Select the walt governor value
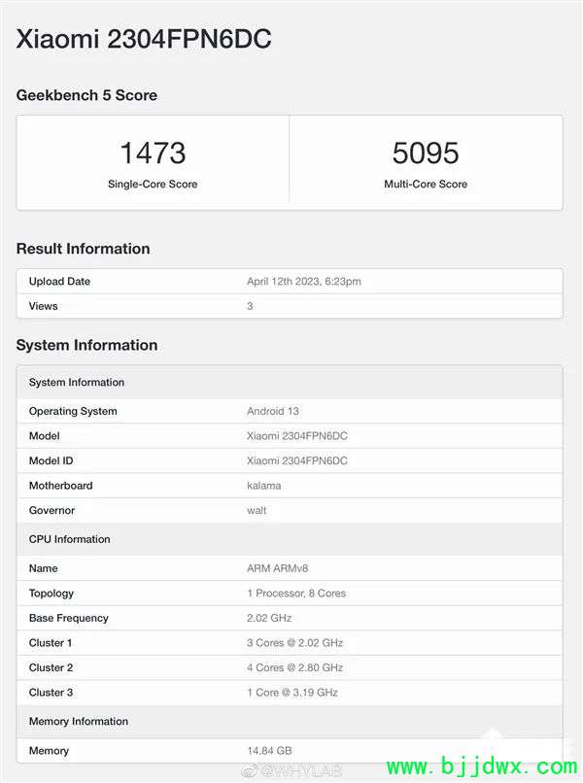Screen dimensions: 583x783 coord(257,510)
